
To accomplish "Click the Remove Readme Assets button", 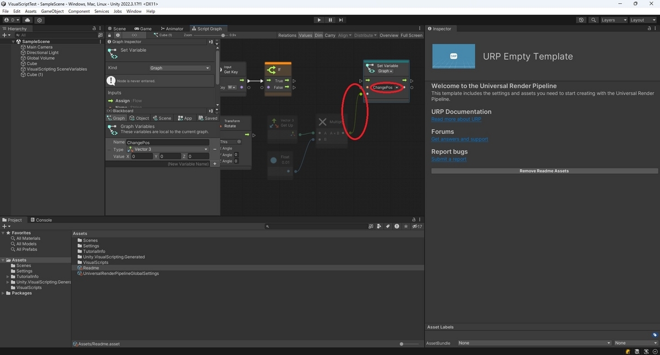I will point(543,171).
